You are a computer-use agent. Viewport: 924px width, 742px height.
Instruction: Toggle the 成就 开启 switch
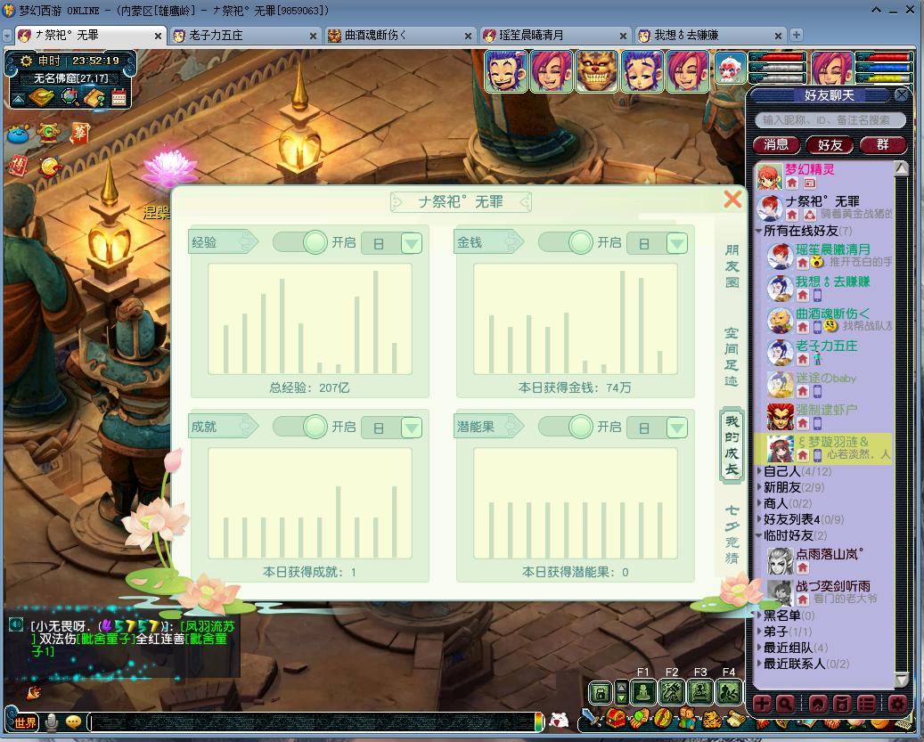coord(300,427)
